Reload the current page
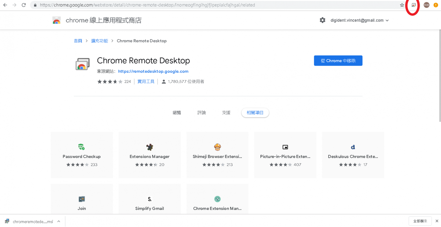441x227 pixels. pos(24,5)
